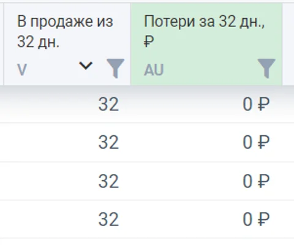294x248 pixels.
Task: Click the column letter AU label
Action: point(154,70)
